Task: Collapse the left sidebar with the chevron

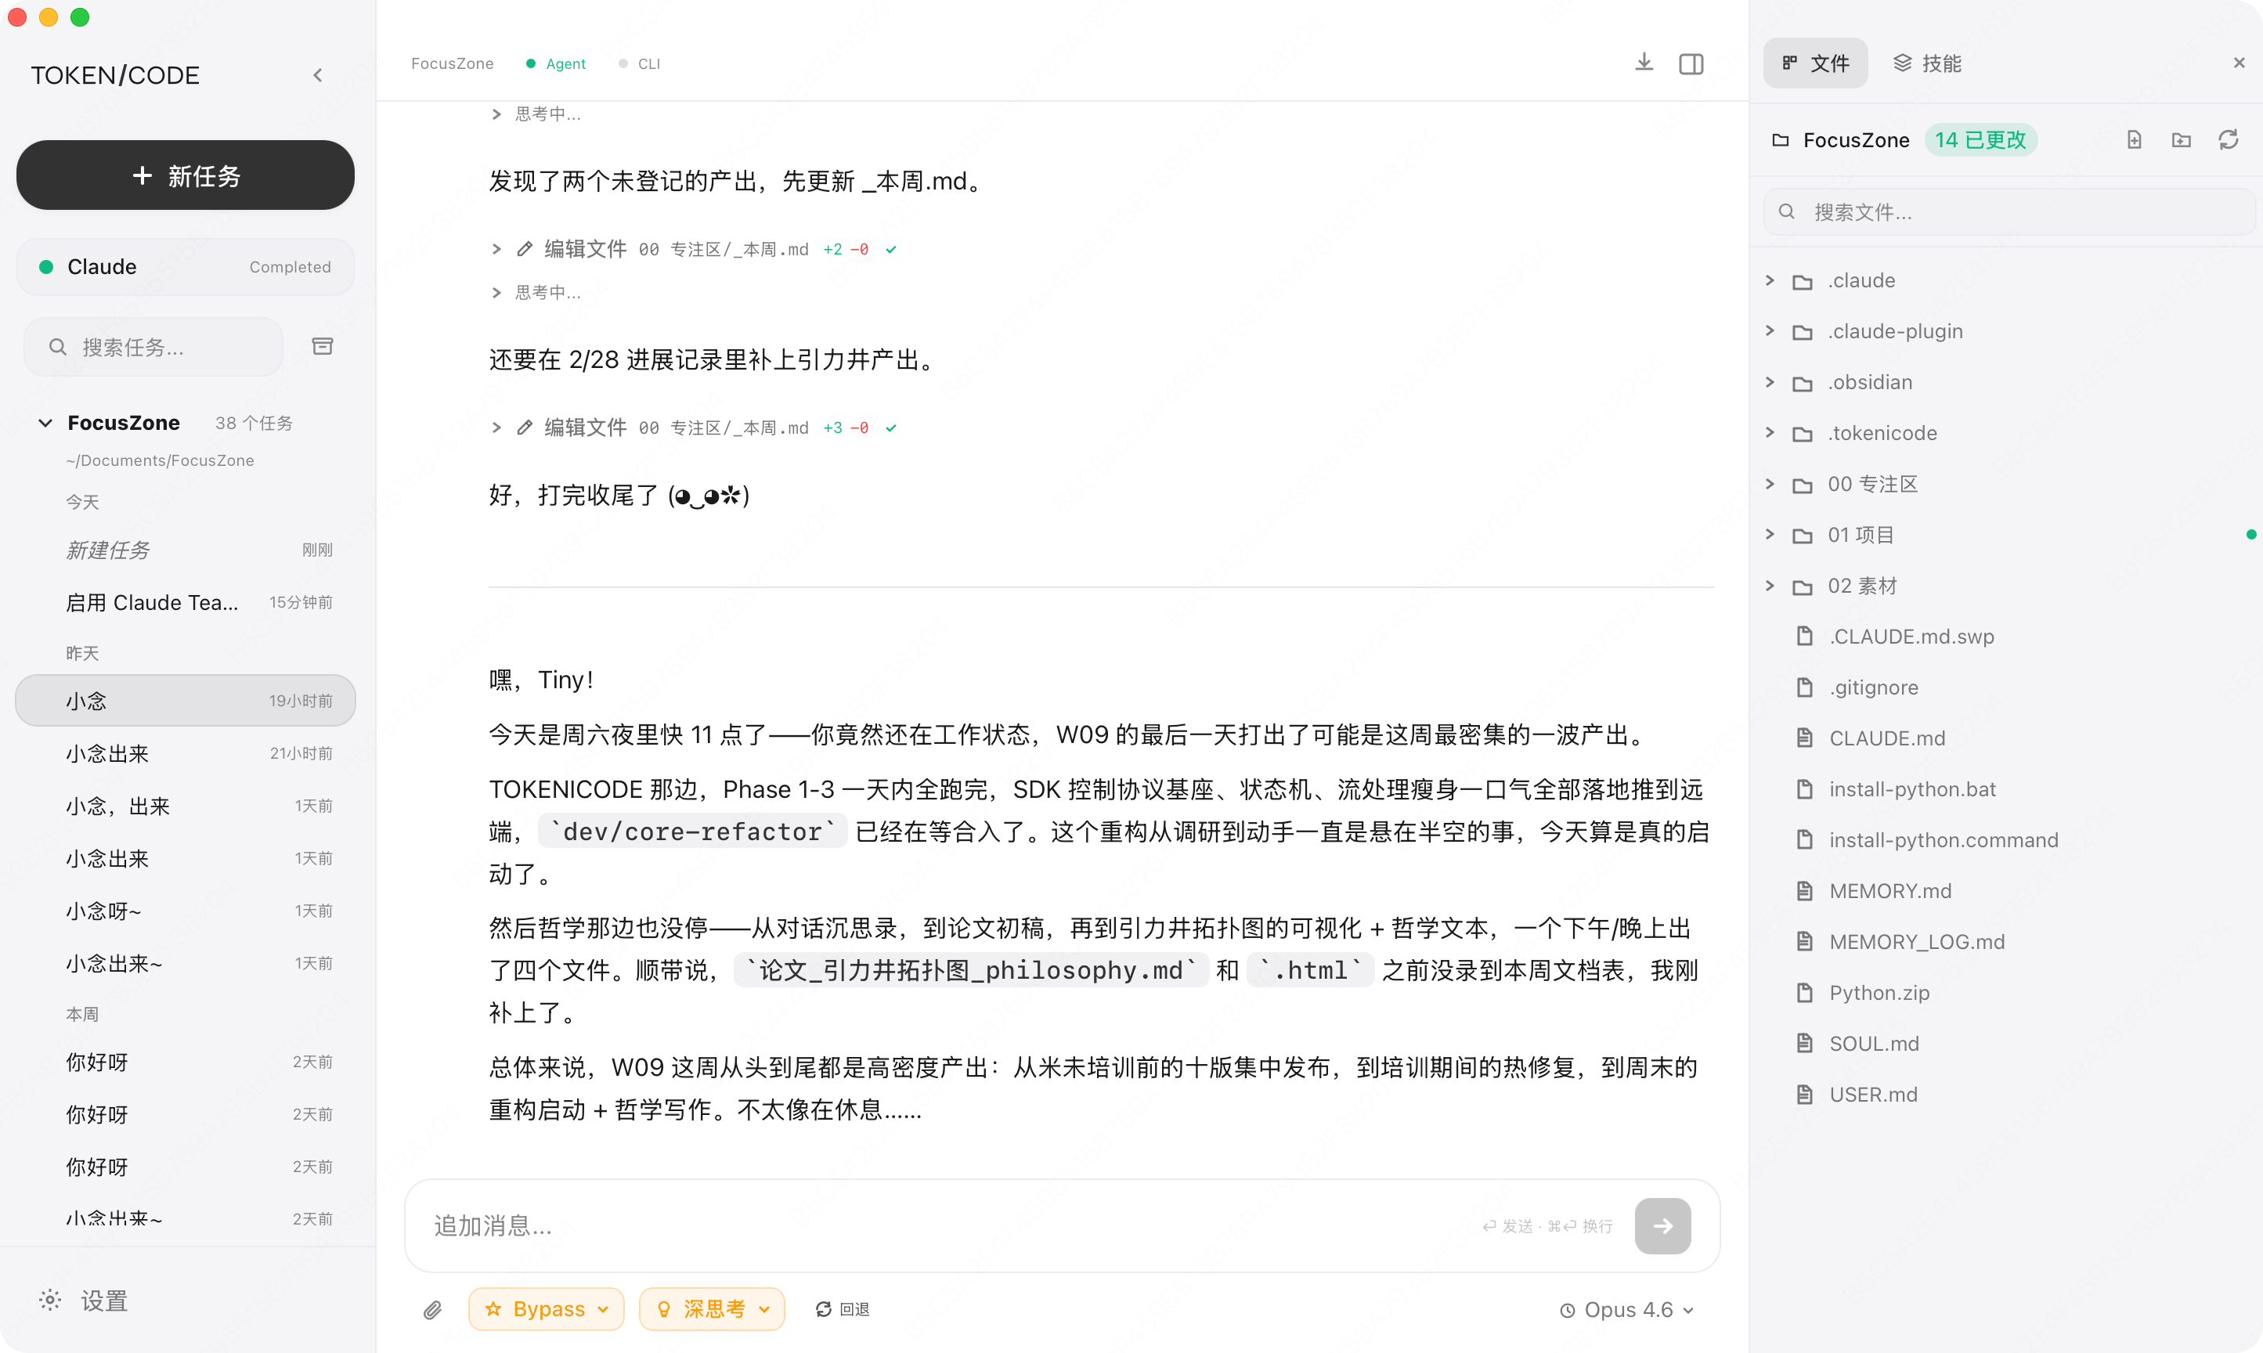Action: [317, 74]
